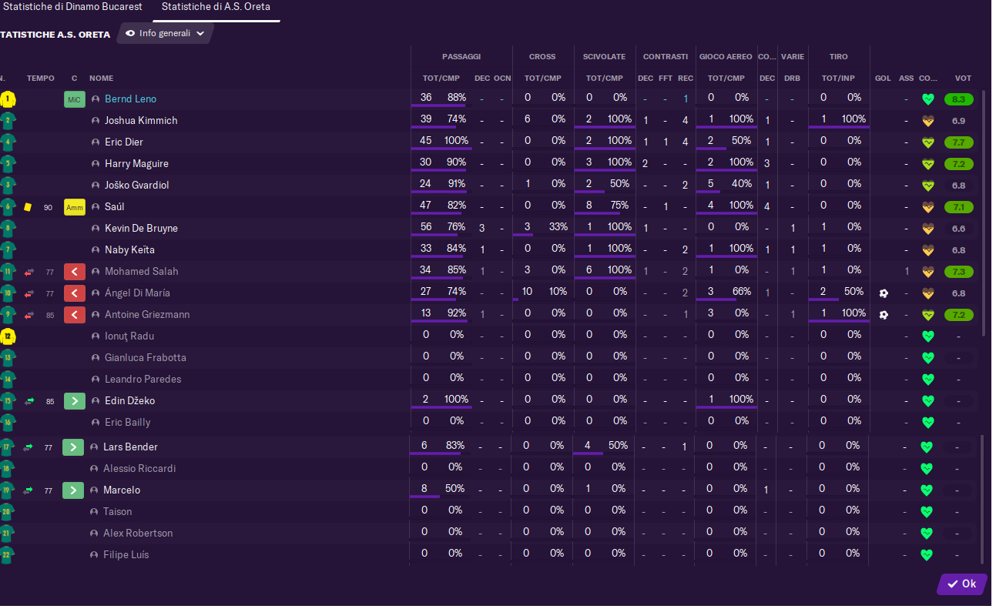Click Kevin De Bruyne's 56 passes value
The image size is (996, 609).
pos(426,227)
